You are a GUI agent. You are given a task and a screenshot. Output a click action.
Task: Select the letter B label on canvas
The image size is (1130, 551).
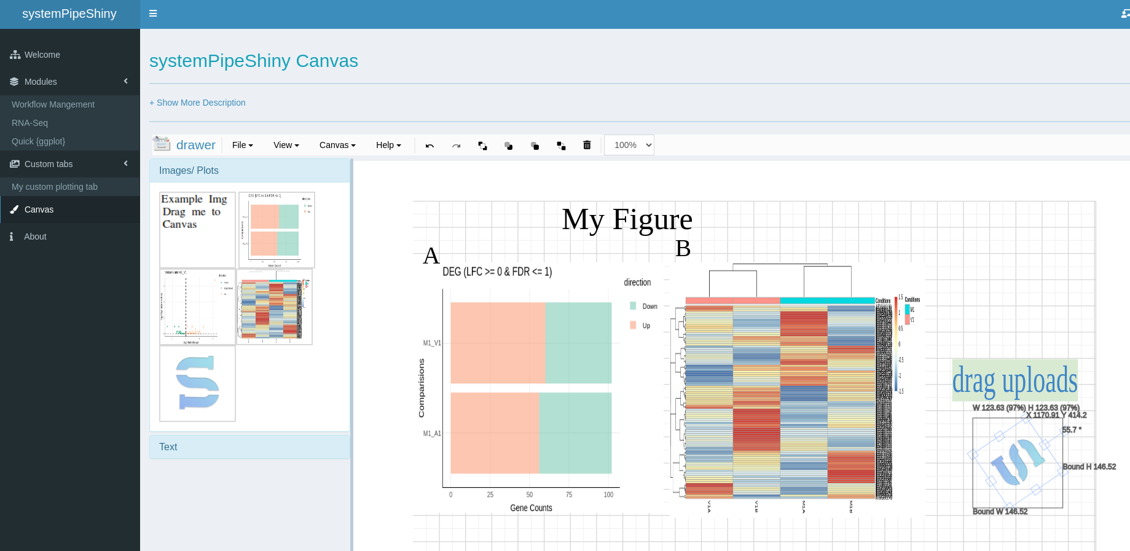[683, 249]
